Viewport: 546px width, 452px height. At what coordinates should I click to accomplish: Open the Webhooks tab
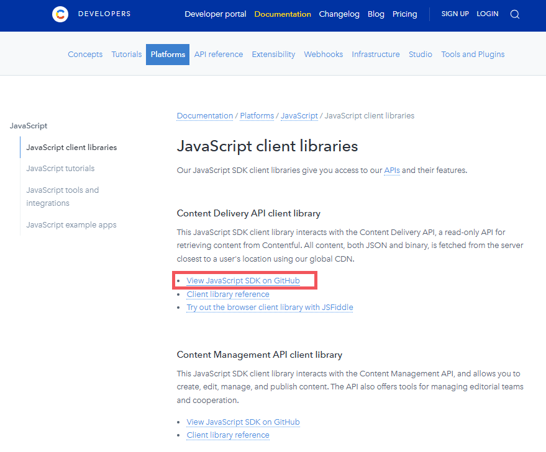click(x=324, y=54)
